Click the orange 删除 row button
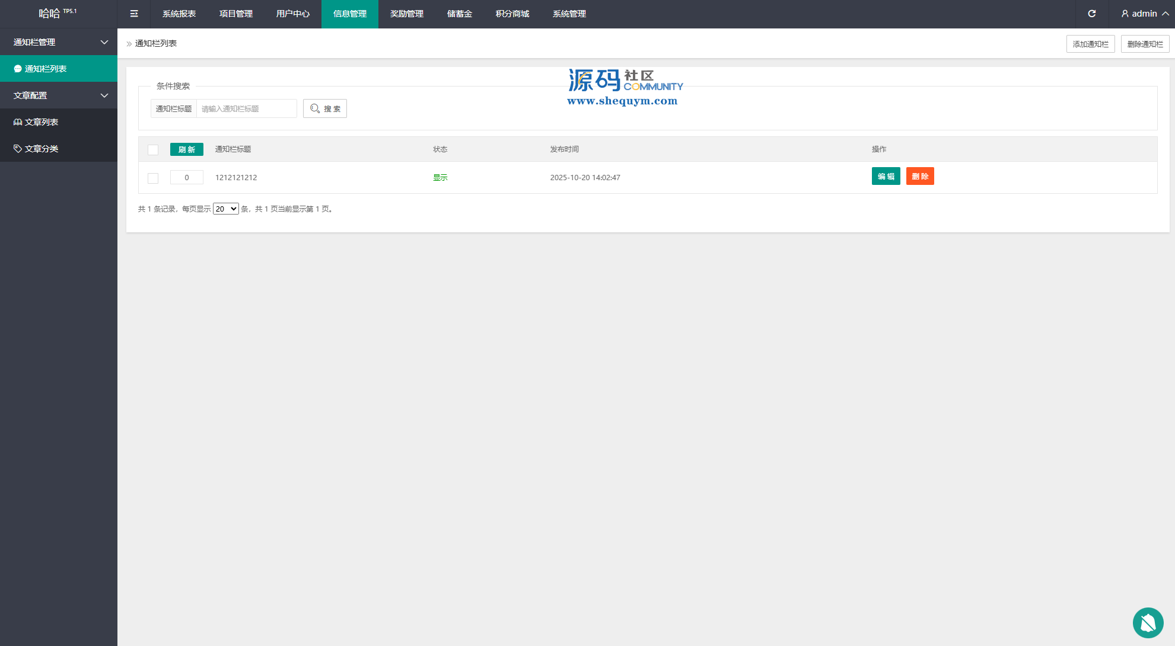Viewport: 1175px width, 646px height. point(919,176)
